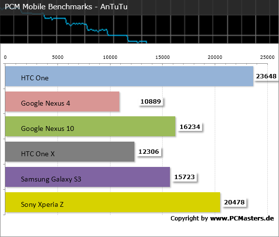
Task: Select the 20000 axis label
Action: pyautogui.click(x=215, y=57)
